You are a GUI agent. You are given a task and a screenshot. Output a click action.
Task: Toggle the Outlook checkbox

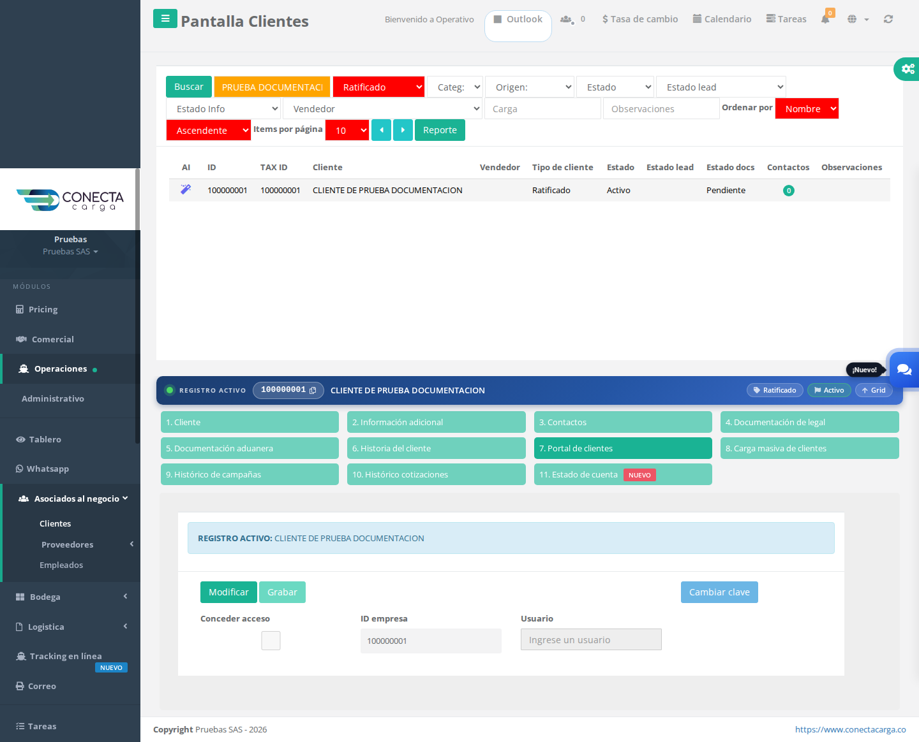pyautogui.click(x=498, y=19)
